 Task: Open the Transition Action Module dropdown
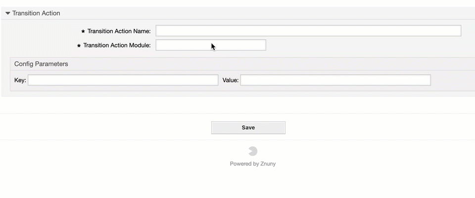tap(211, 46)
